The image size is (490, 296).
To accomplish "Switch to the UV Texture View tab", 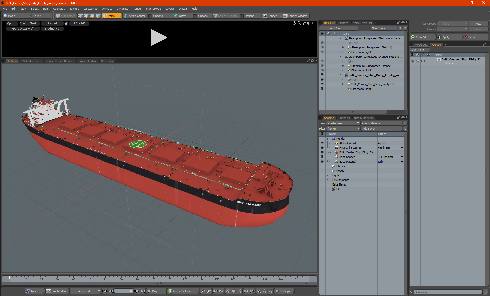I will tap(31, 61).
